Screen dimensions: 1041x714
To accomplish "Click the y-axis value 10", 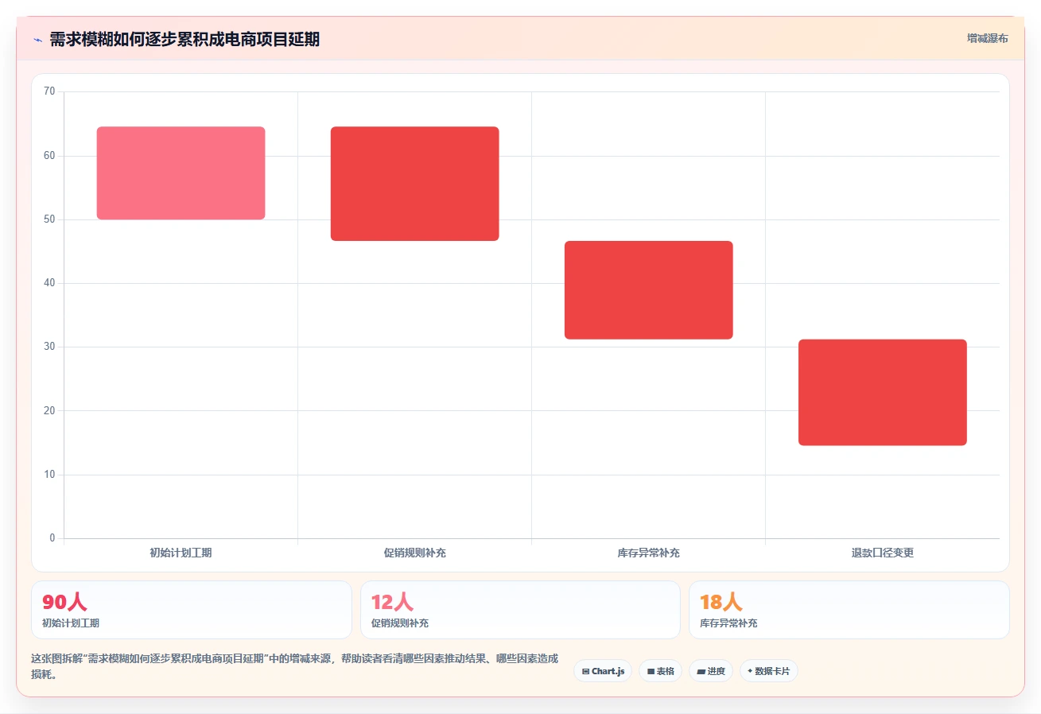I will [x=49, y=475].
